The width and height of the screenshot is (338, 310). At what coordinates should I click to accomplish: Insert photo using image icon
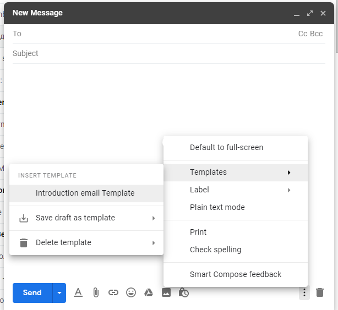point(166,292)
